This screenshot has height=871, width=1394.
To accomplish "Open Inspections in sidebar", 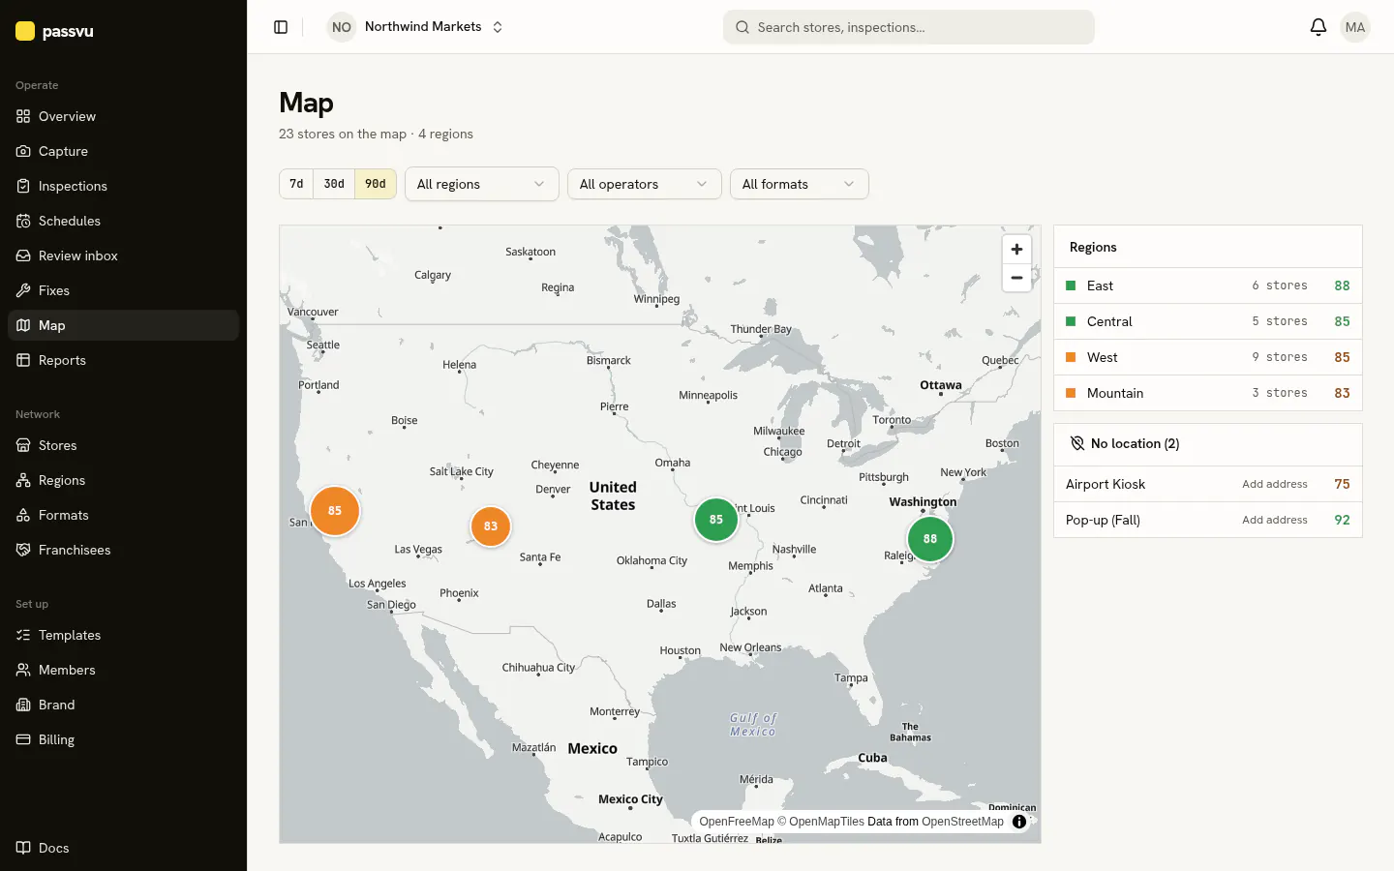I will pos(123,186).
